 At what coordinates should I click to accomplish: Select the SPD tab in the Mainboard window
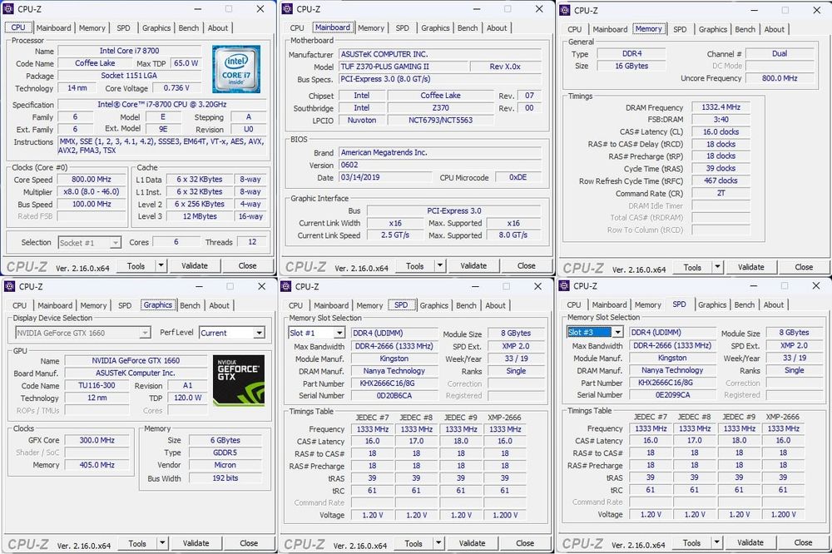pos(402,28)
